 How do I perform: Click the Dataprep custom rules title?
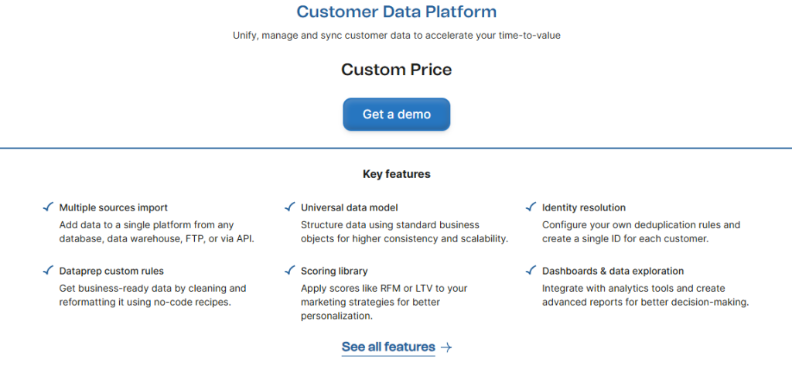[111, 271]
